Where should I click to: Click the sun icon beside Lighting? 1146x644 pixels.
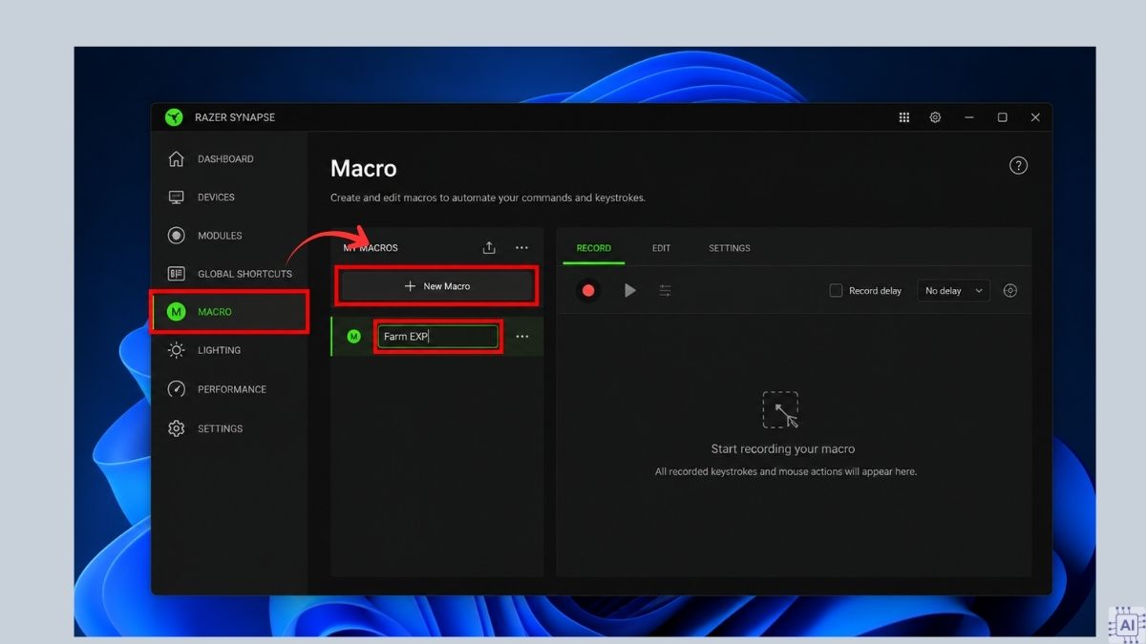(176, 350)
